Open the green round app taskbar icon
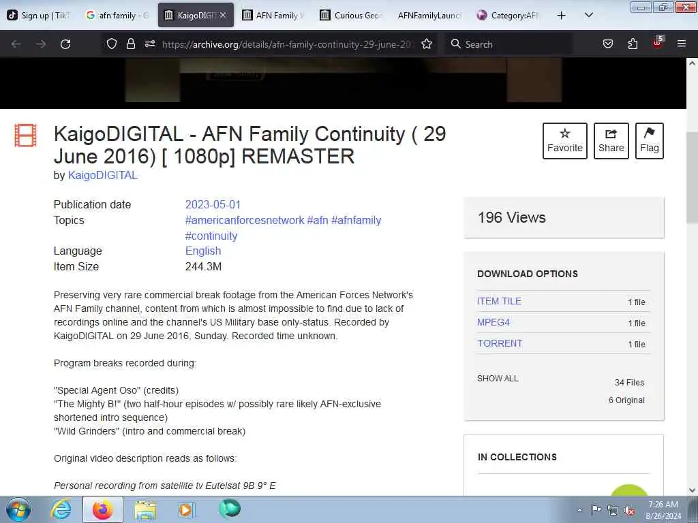The width and height of the screenshot is (698, 523). pyautogui.click(x=230, y=508)
